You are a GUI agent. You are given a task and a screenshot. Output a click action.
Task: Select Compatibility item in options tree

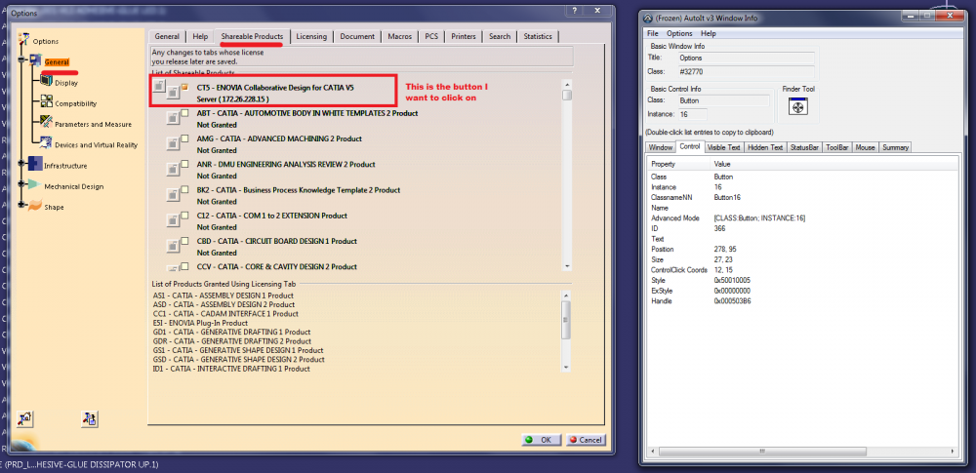pos(75,103)
